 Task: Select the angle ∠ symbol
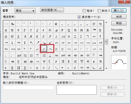pyautogui.click(x=101, y=68)
